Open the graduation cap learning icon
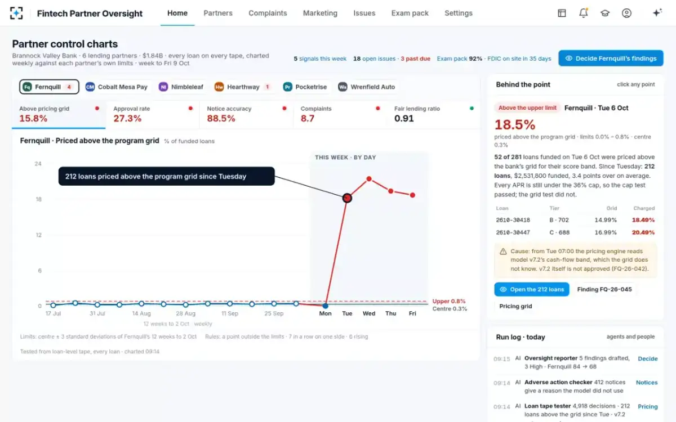This screenshot has width=676, height=422. coord(605,13)
